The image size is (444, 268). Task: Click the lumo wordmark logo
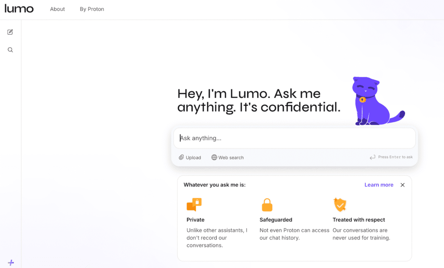pyautogui.click(x=19, y=8)
